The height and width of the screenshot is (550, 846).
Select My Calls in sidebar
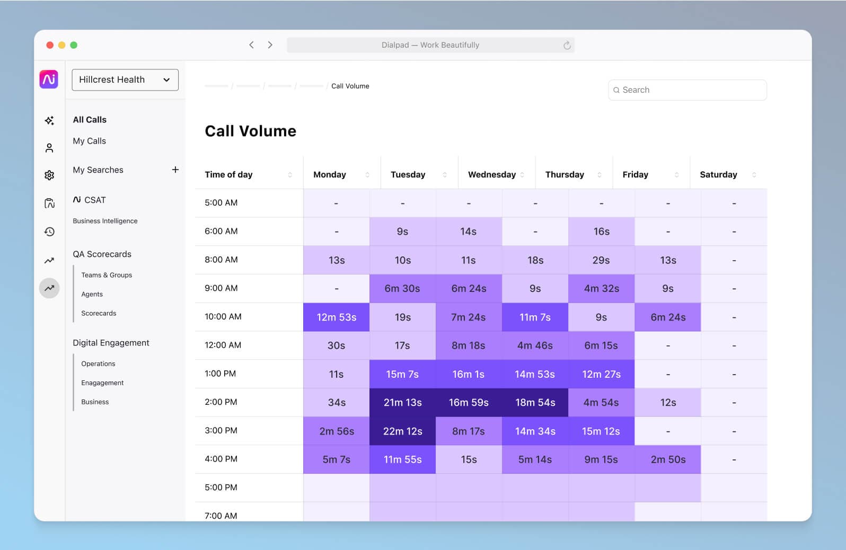click(x=89, y=141)
